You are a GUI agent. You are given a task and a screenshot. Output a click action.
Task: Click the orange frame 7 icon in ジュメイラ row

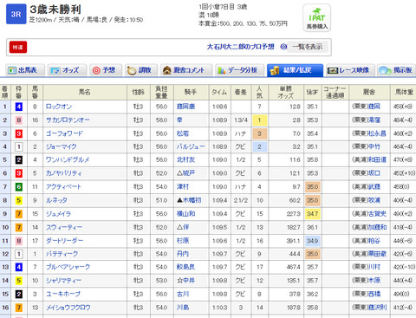[19, 214]
